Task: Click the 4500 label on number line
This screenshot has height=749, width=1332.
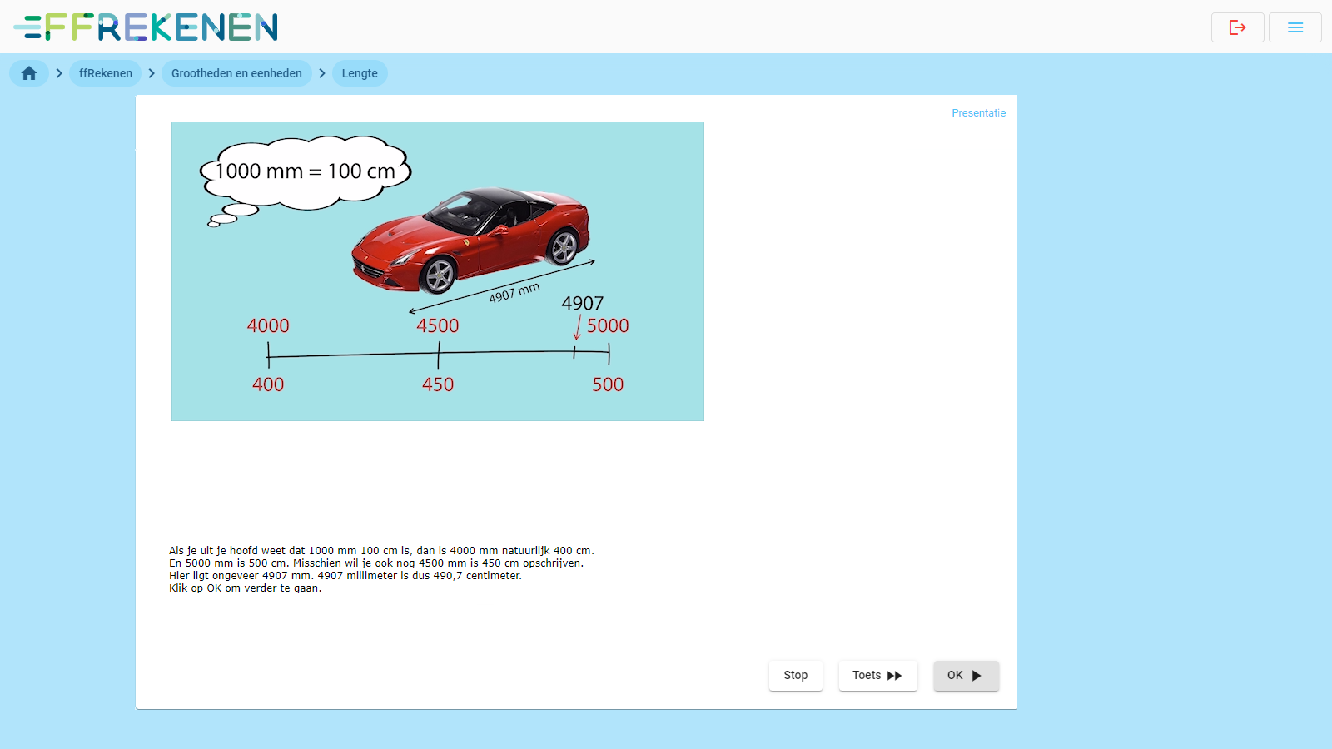Action: (438, 325)
